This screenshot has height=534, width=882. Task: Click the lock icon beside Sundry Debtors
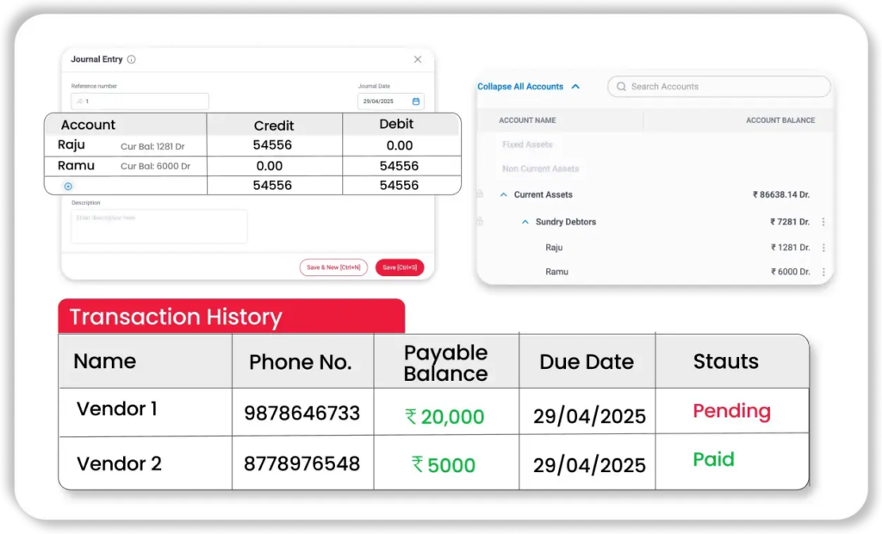coord(480,222)
